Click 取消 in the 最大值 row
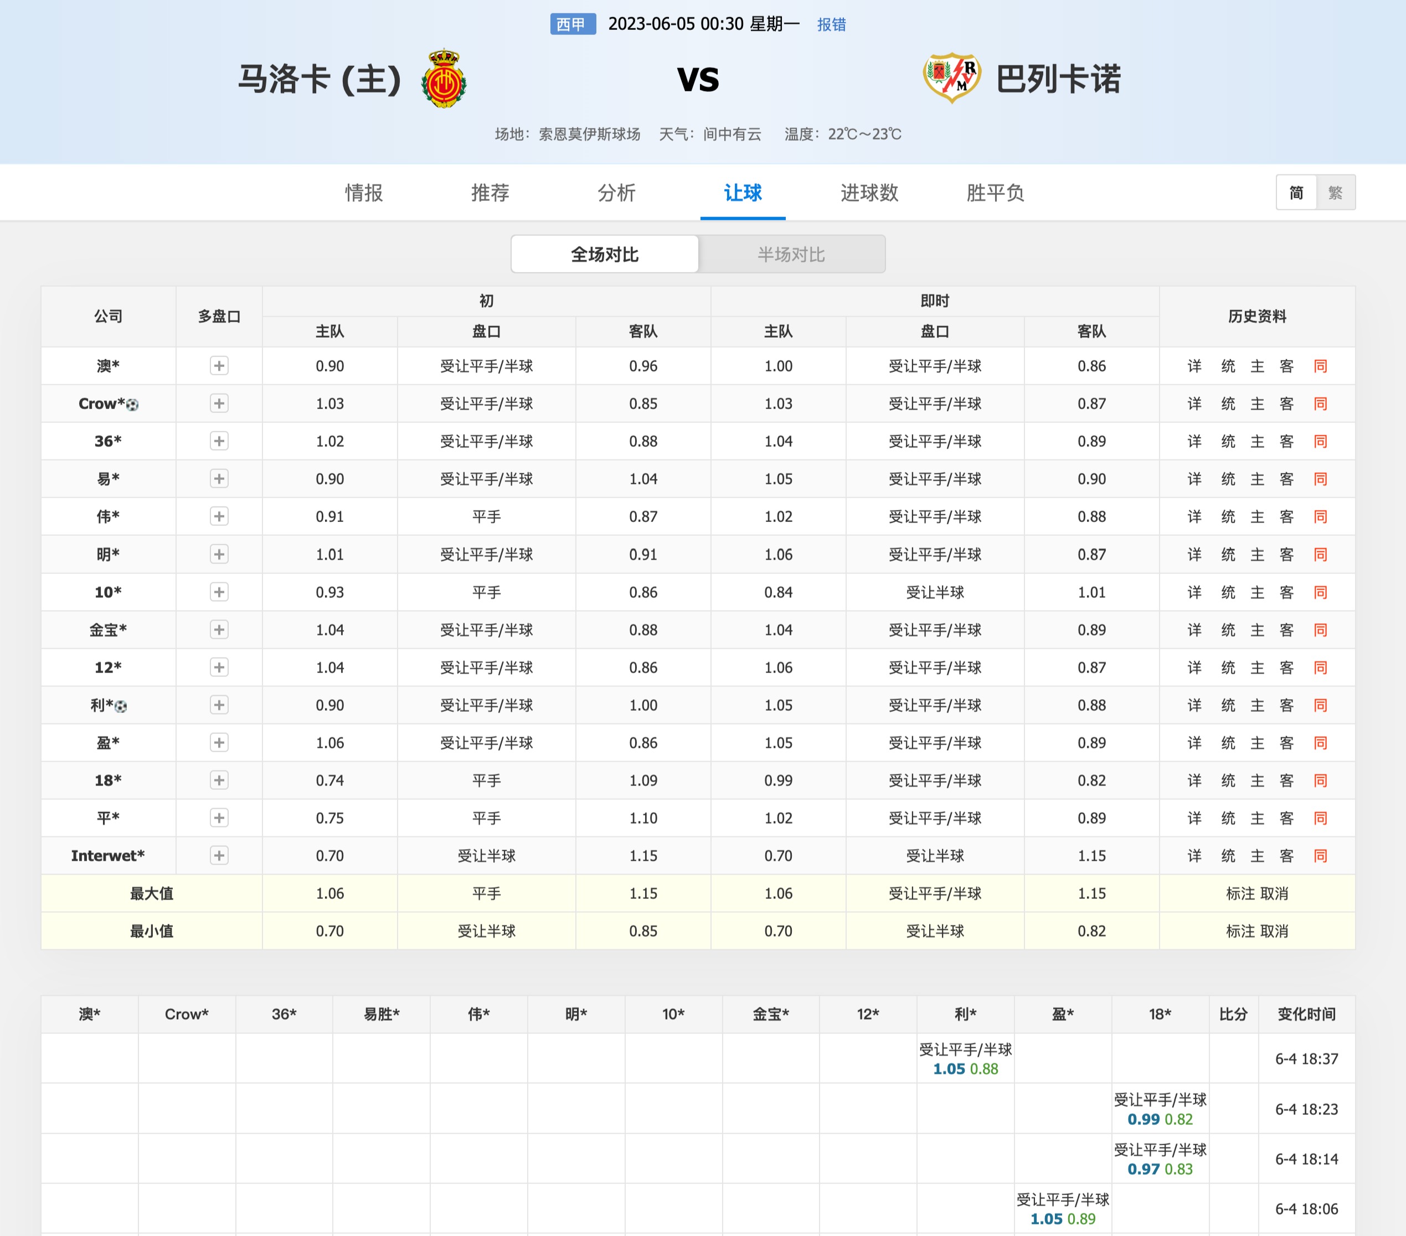The height and width of the screenshot is (1236, 1406). [x=1274, y=893]
